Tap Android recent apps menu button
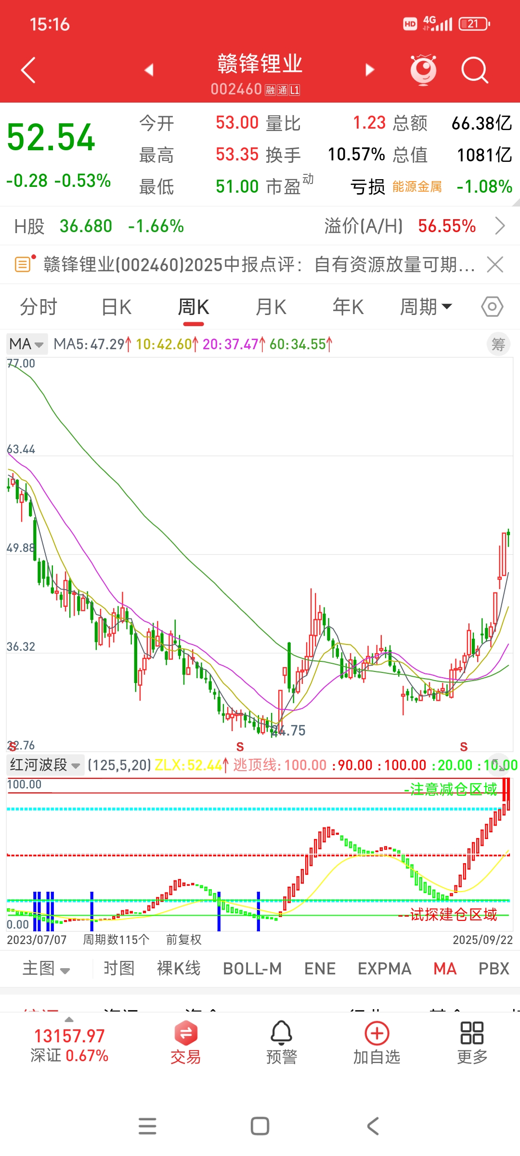This screenshot has width=520, height=1156. [147, 1126]
